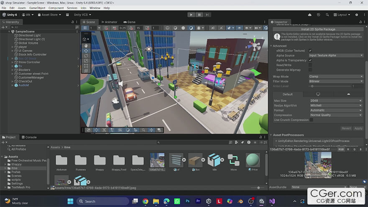
Task: Select the Move tool in scene toolbar
Action: 86,51
